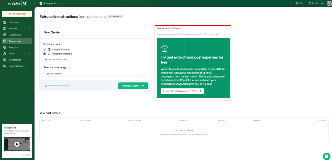The image size is (332, 160).
Task: Click the No quotes found text
Action: click(184, 131)
